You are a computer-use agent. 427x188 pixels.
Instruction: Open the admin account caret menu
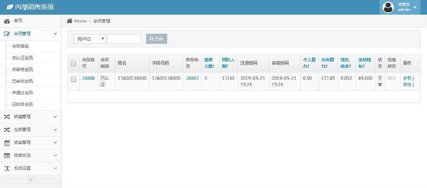click(415, 7)
